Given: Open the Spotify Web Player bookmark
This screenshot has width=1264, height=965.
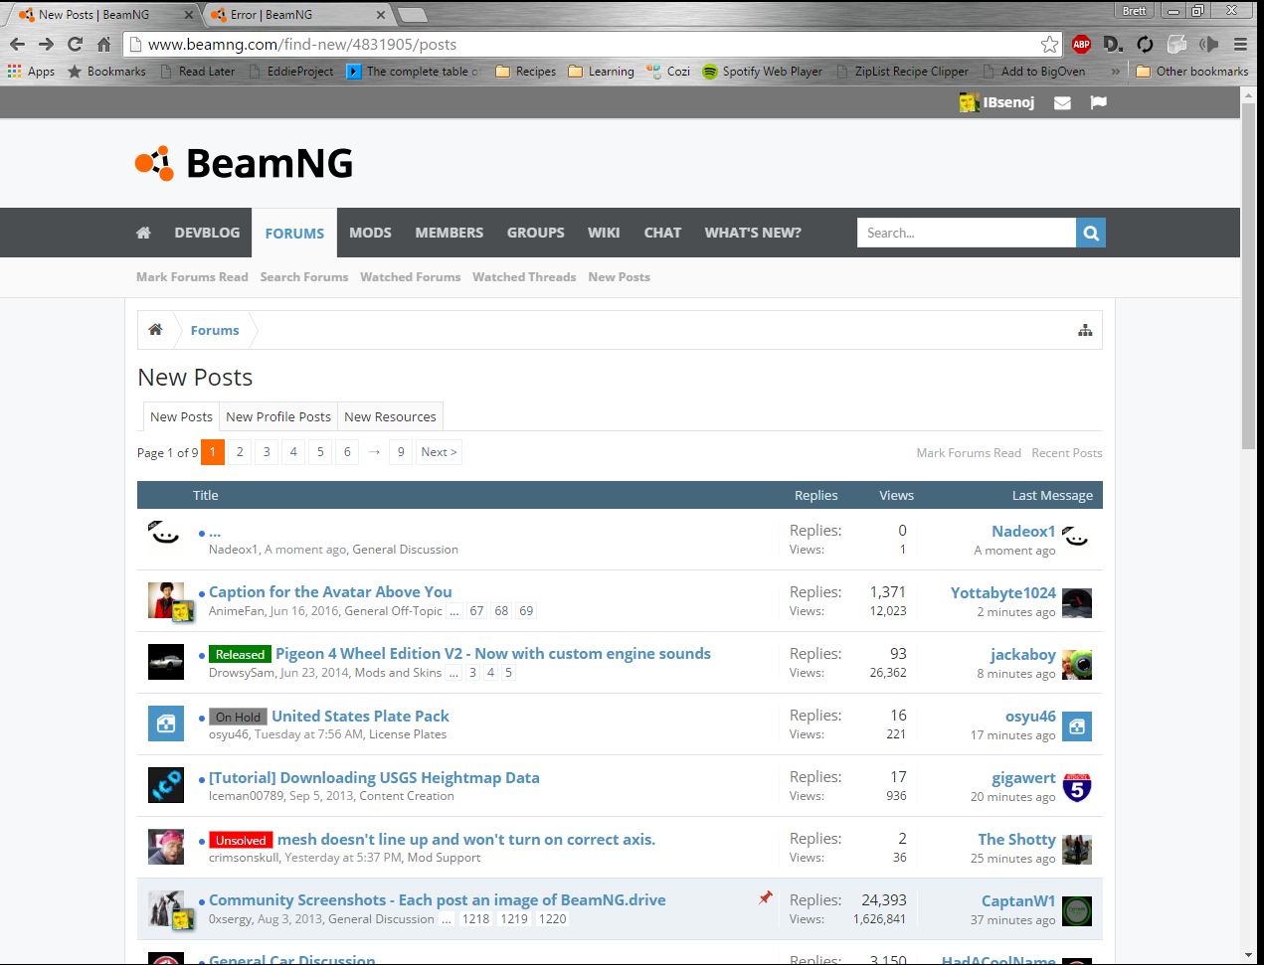Looking at the screenshot, I should coord(762,72).
